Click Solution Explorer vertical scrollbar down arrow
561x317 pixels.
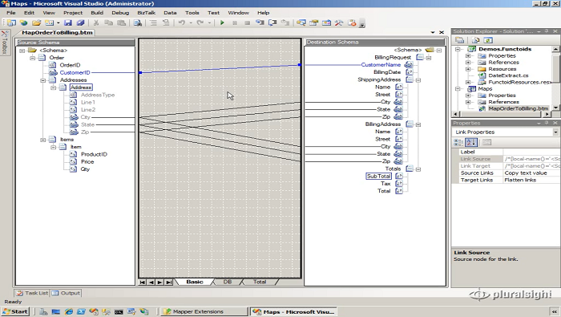click(555, 108)
